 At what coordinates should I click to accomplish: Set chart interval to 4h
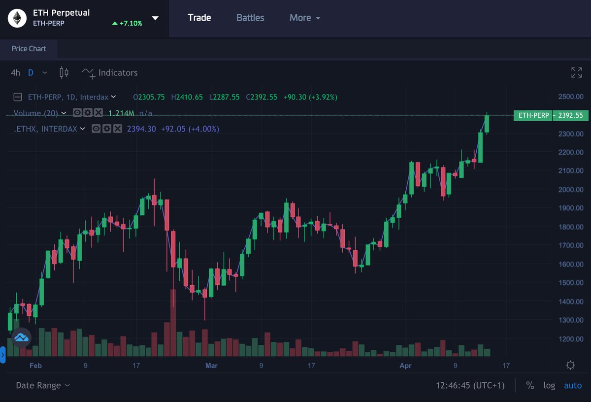pyautogui.click(x=16, y=73)
